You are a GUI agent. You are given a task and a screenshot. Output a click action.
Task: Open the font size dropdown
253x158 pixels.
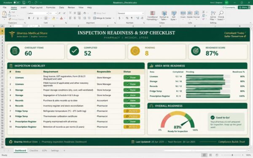pyautogui.click(x=56, y=13)
